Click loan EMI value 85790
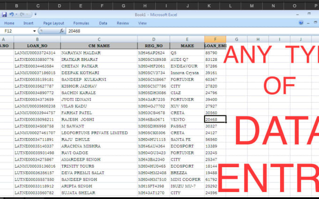Screen dimensions: 319x199 tap(215, 53)
